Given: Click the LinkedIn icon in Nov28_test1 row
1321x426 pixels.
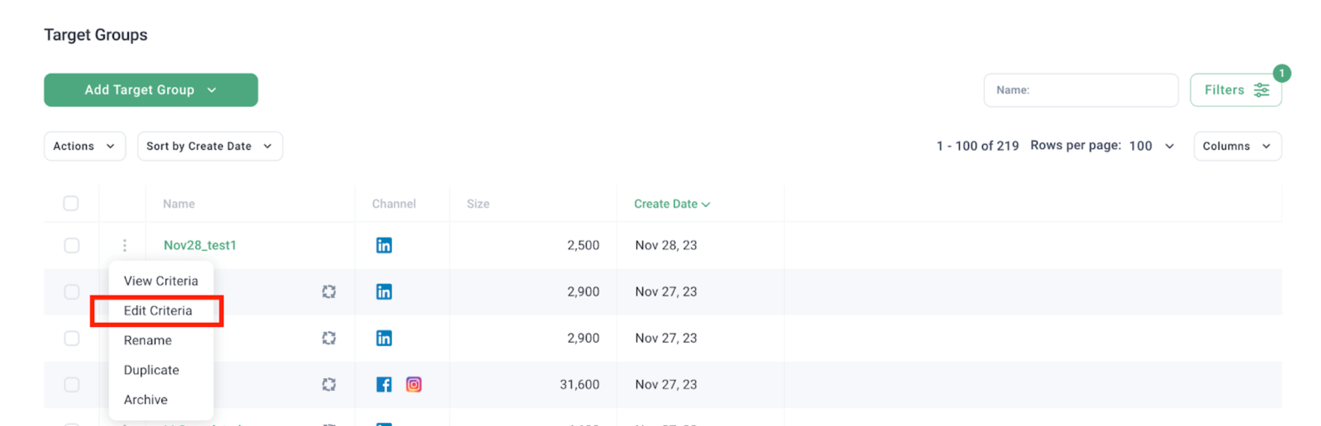Looking at the screenshot, I should (x=384, y=245).
